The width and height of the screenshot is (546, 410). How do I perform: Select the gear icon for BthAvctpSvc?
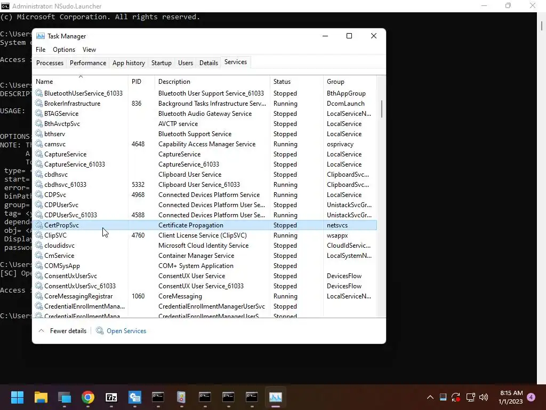[39, 123]
